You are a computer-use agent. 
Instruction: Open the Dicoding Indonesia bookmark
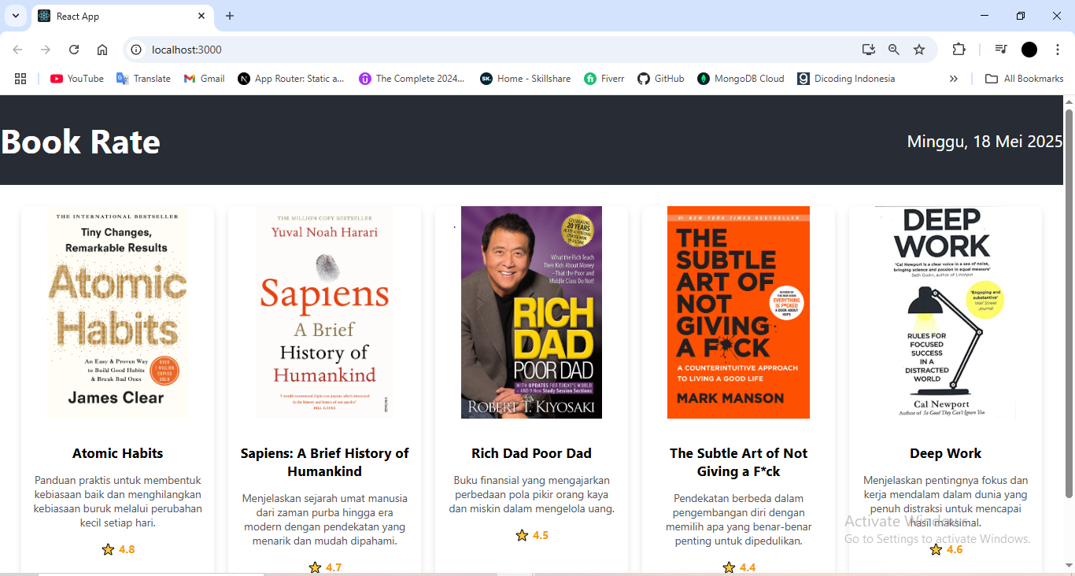click(846, 79)
